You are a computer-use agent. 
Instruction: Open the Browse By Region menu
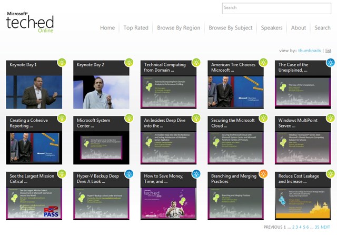tap(178, 28)
